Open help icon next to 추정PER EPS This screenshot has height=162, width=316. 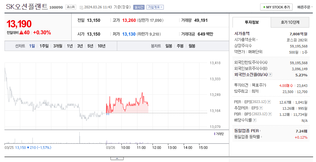[x=261, y=108]
